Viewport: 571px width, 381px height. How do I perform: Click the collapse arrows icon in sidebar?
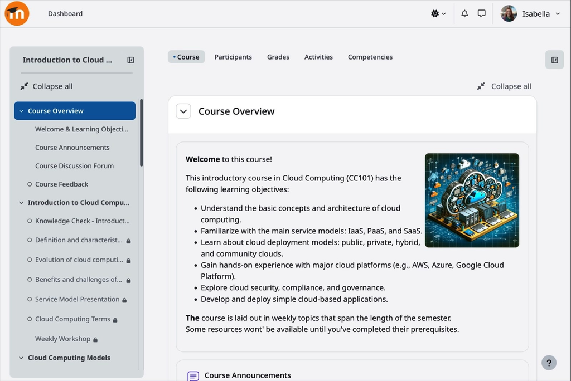24,86
